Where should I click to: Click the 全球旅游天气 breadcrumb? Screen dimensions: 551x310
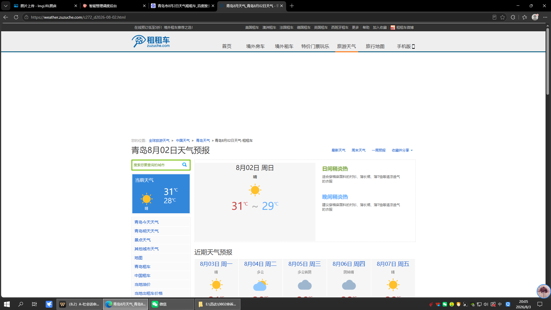159,141
